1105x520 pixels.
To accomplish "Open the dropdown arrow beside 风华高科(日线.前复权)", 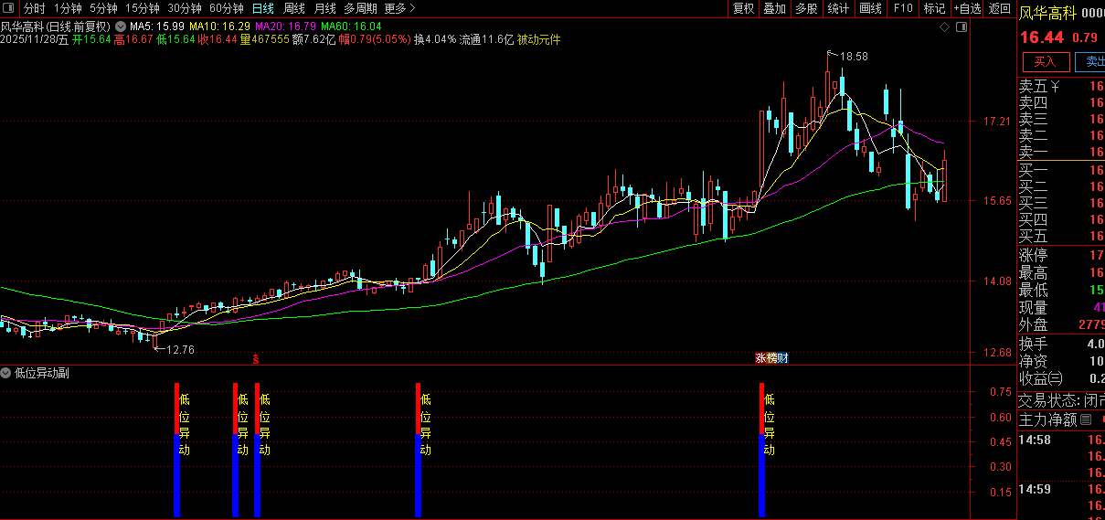I will coord(120,27).
